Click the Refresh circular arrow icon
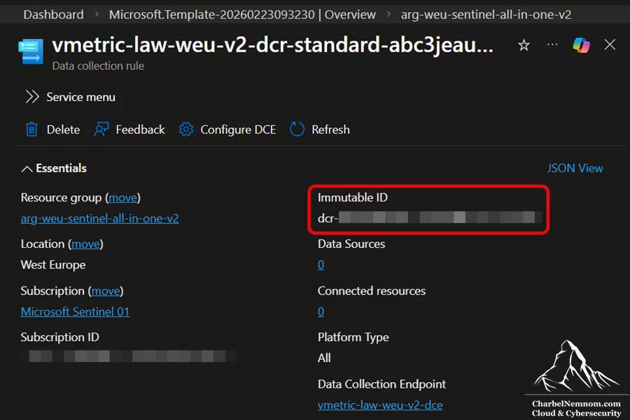Viewport: 630px width, 420px height. (x=297, y=129)
